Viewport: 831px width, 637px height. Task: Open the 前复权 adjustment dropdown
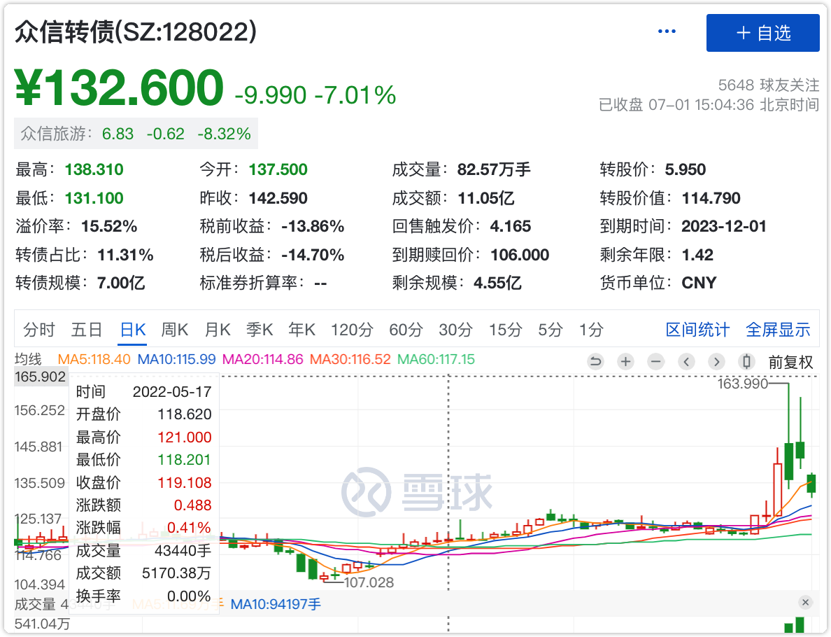(790, 362)
